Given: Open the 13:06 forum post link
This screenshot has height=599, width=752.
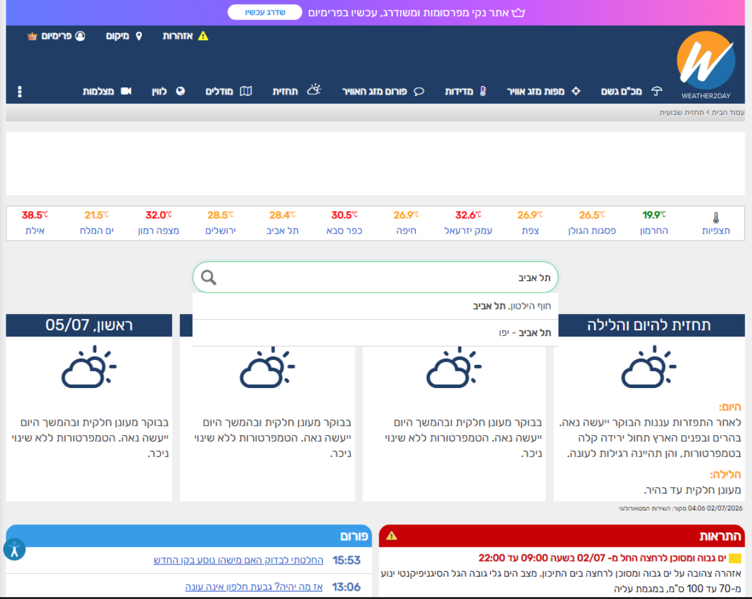Looking at the screenshot, I should [254, 587].
